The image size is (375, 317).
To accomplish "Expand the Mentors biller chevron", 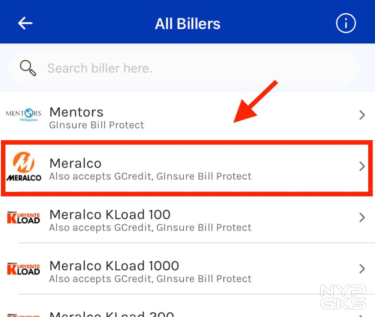I will pyautogui.click(x=362, y=115).
